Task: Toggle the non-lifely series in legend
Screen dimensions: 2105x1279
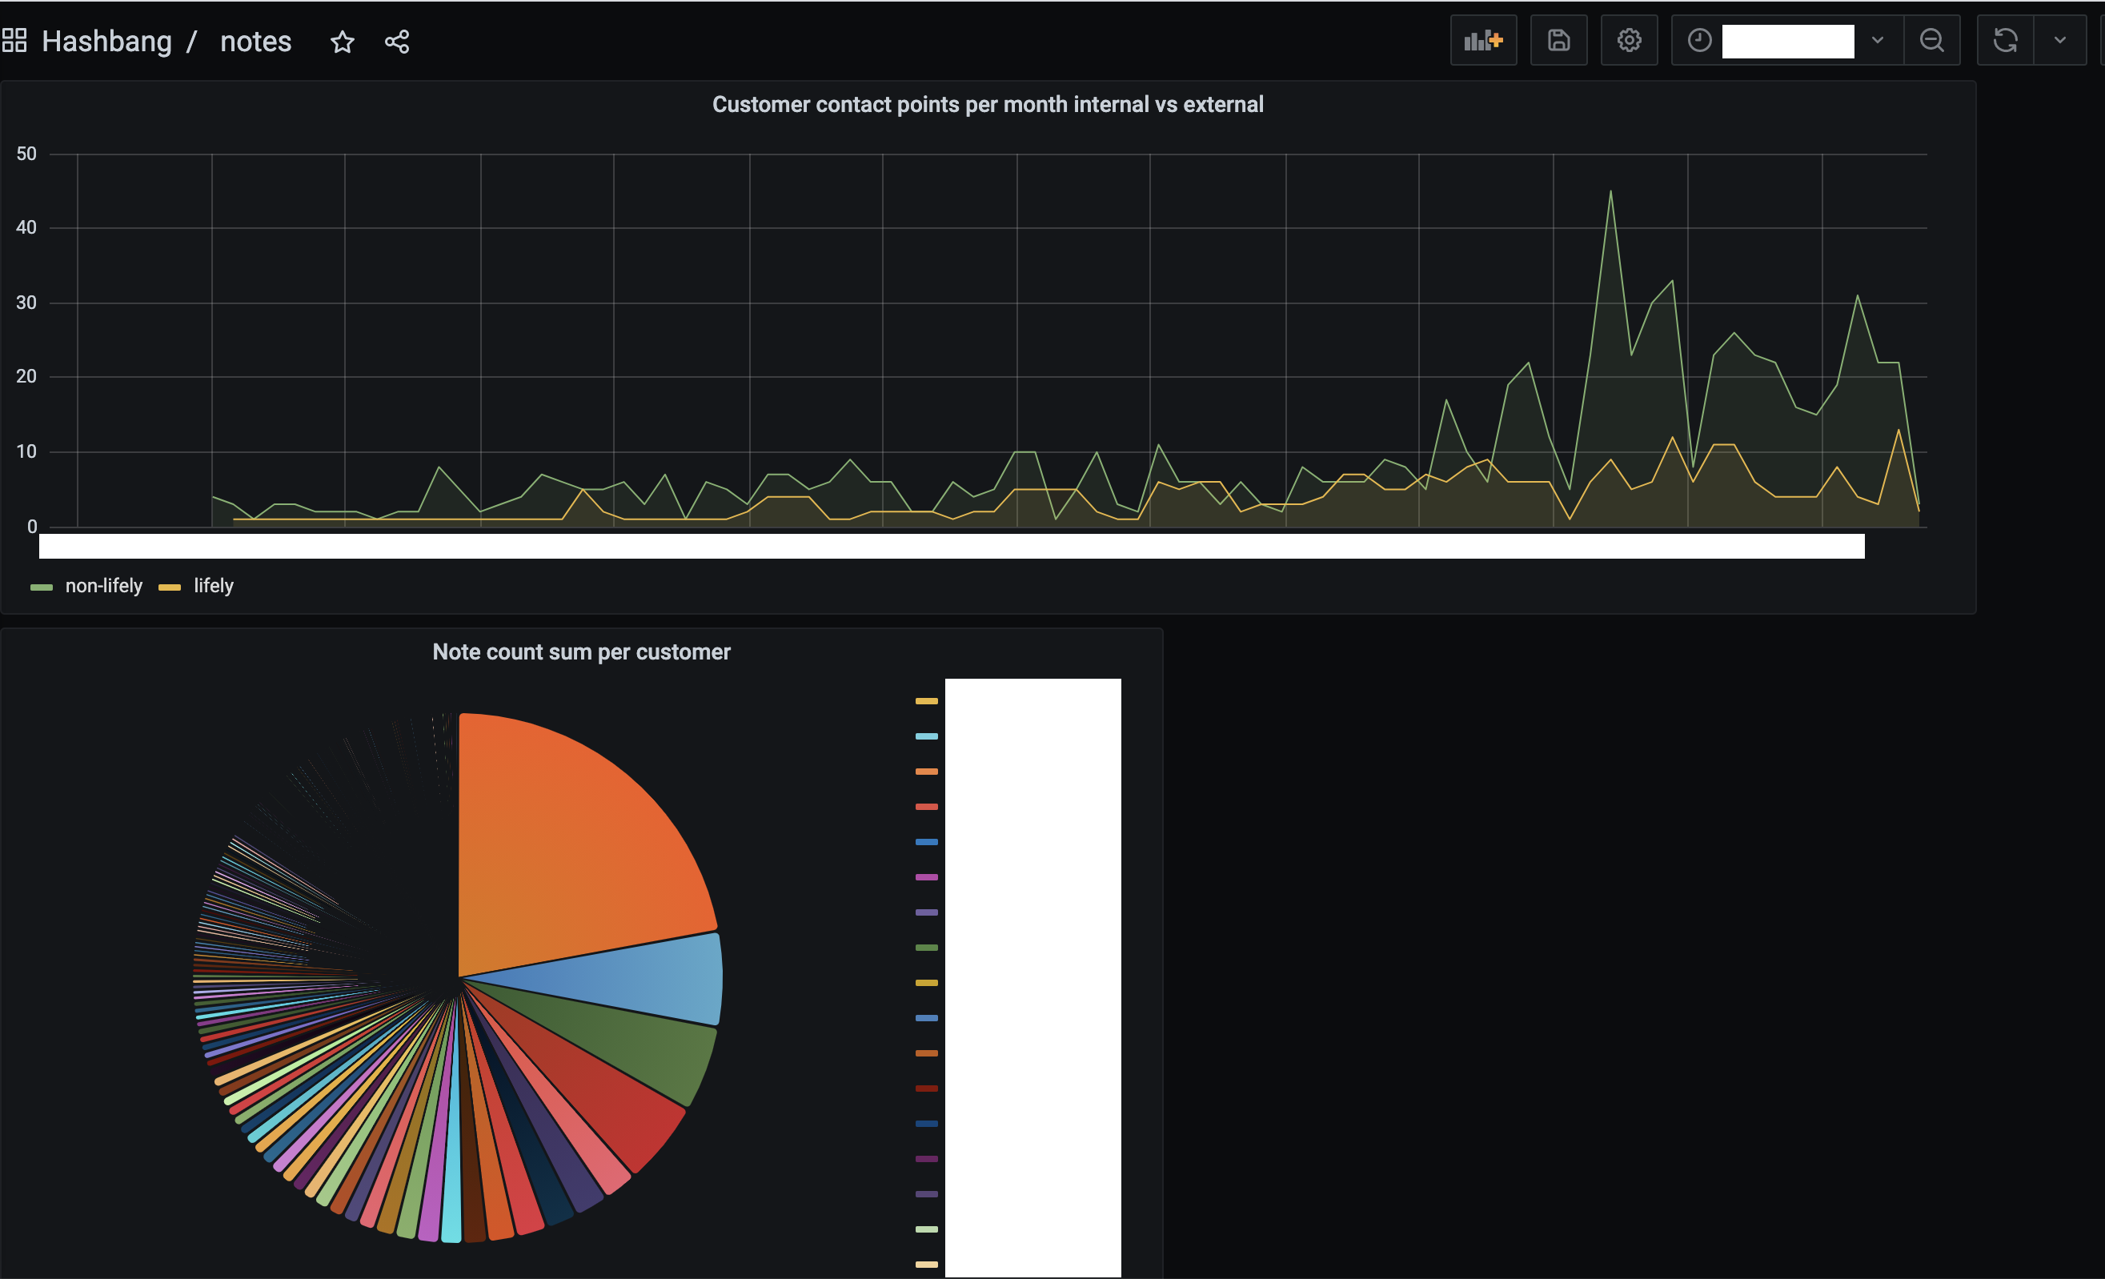Action: tap(103, 586)
